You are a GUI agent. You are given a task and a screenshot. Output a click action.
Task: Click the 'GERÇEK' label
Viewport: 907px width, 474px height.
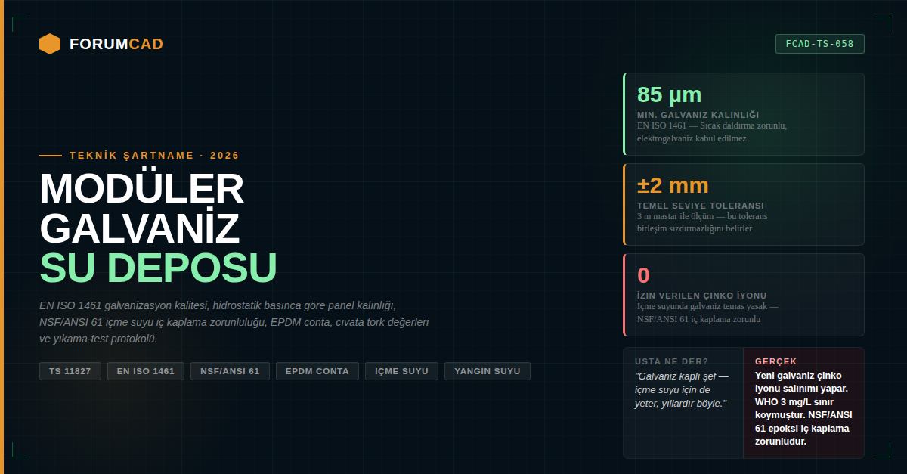tap(776, 361)
